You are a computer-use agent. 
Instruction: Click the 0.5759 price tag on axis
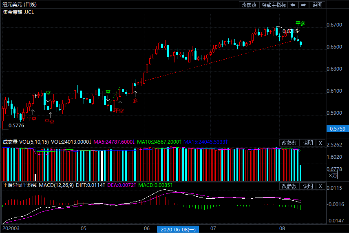click(x=336, y=129)
